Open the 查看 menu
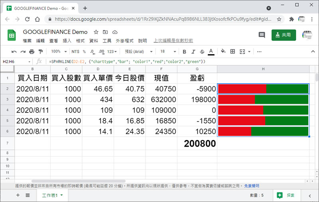Image resolution: width=319 pixels, height=202 pixels. [x=53, y=41]
